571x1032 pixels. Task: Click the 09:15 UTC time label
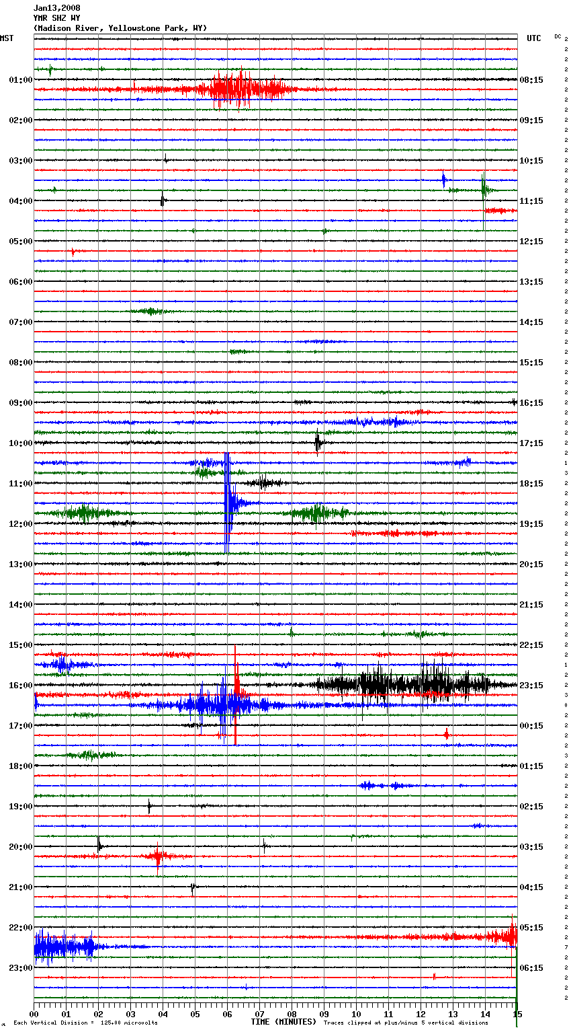coord(531,120)
